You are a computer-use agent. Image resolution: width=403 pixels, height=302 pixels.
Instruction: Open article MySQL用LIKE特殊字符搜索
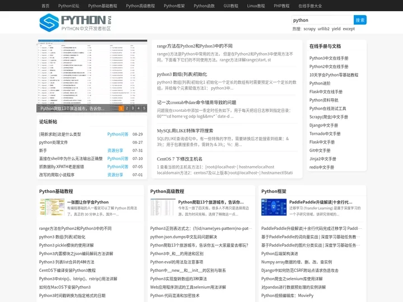point(185,131)
